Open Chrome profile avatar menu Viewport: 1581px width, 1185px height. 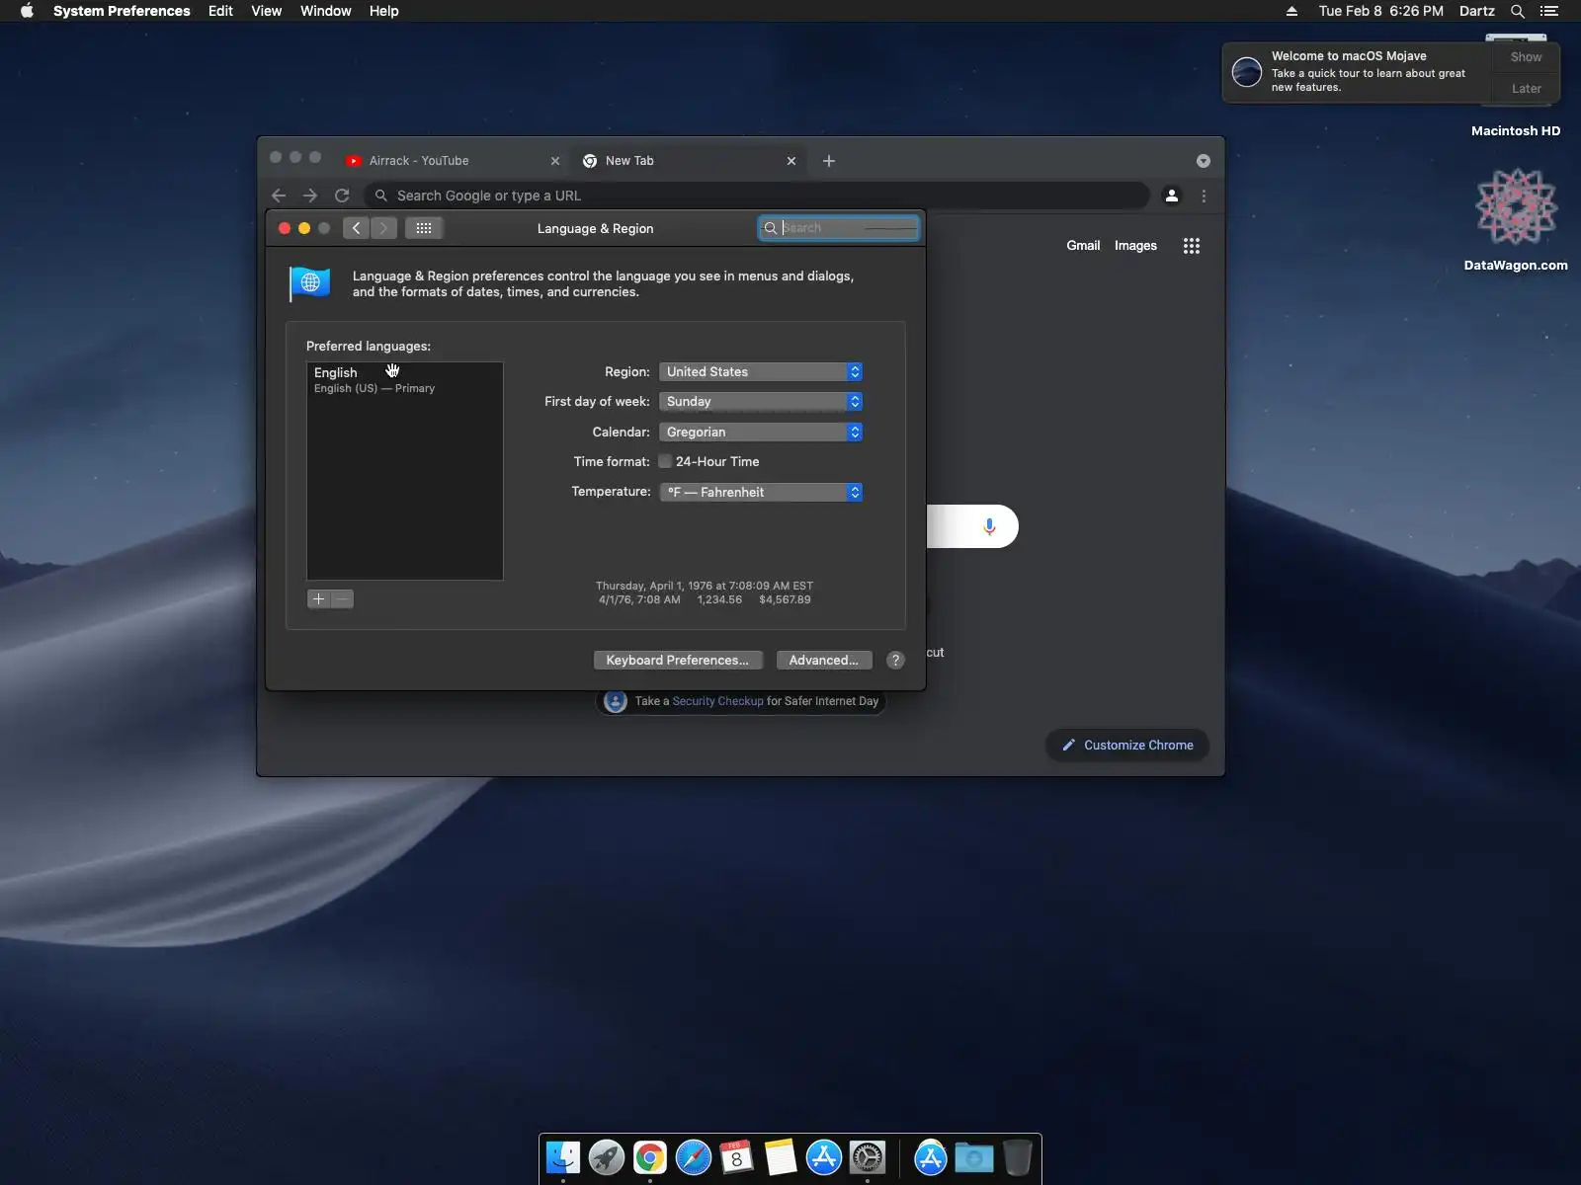[1172, 196]
